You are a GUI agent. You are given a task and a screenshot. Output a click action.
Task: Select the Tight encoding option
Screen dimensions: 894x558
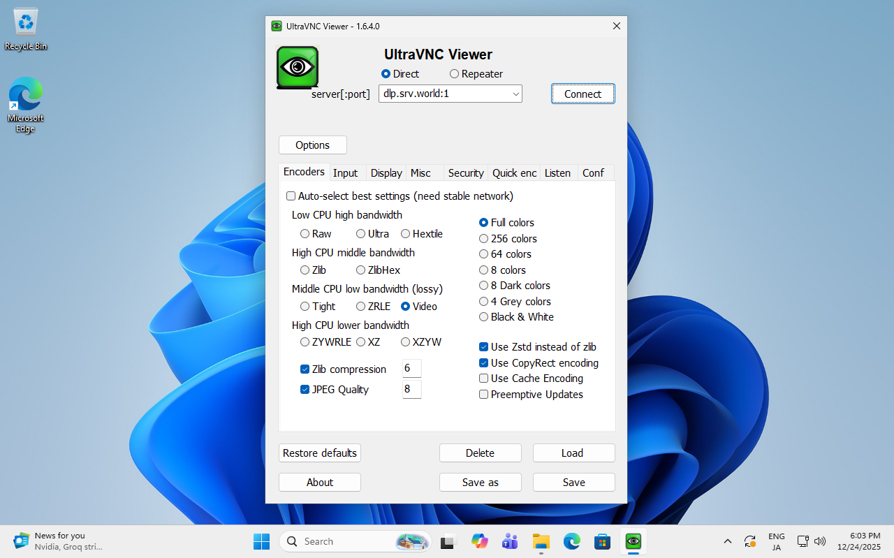(x=305, y=307)
